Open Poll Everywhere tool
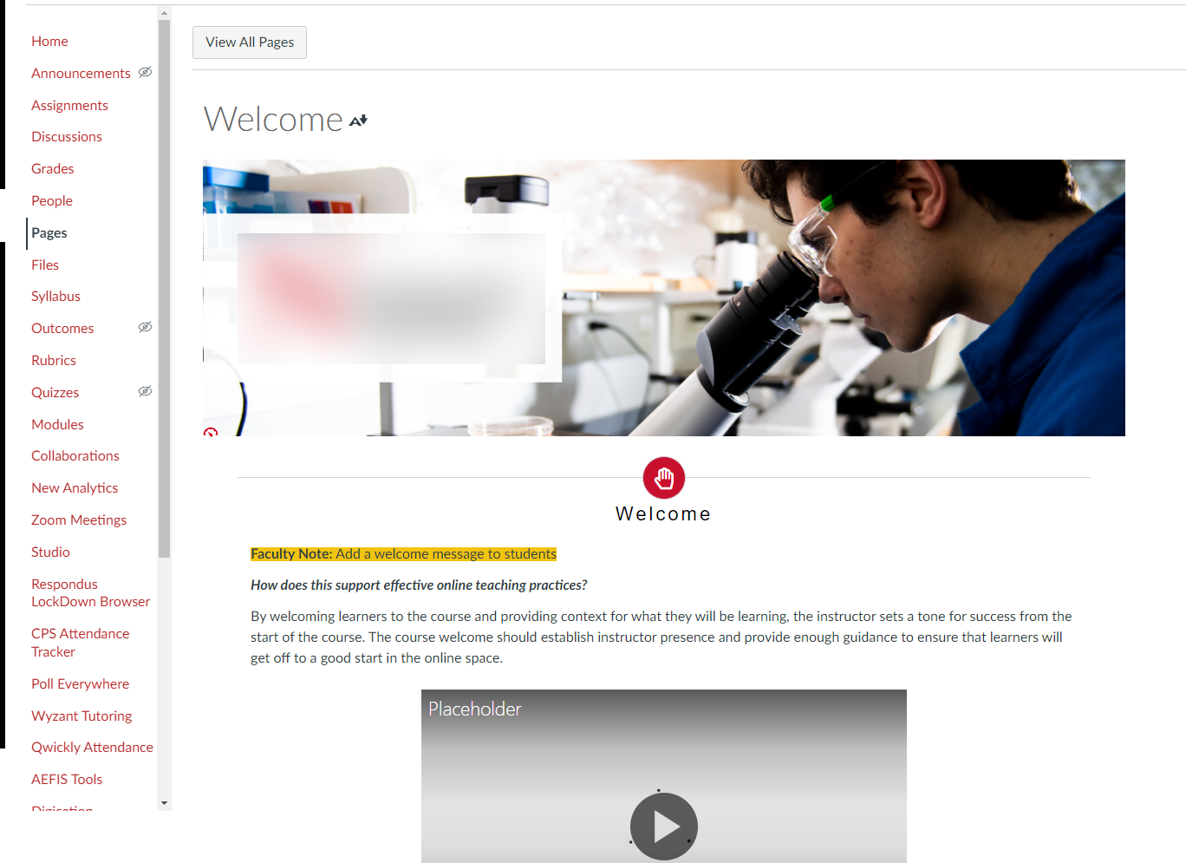The image size is (1186, 863). click(80, 684)
